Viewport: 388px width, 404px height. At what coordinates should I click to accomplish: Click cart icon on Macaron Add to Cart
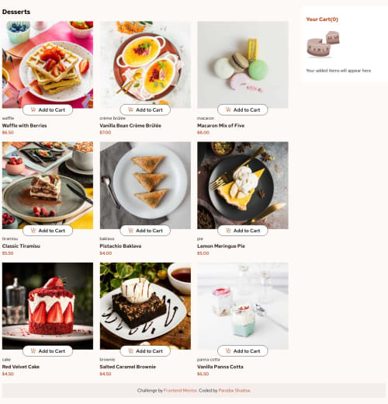pos(228,110)
